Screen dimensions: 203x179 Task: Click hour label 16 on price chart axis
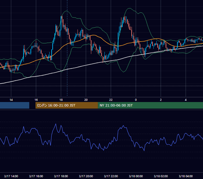pyautogui.click(x=36, y=100)
